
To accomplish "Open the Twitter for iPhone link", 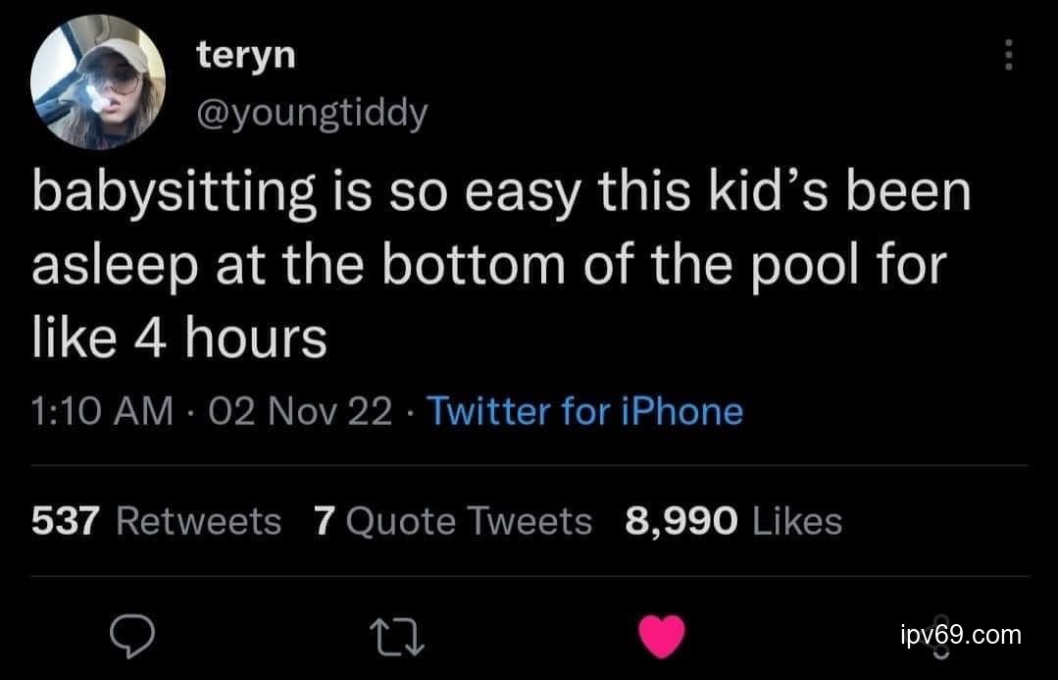I will [585, 411].
